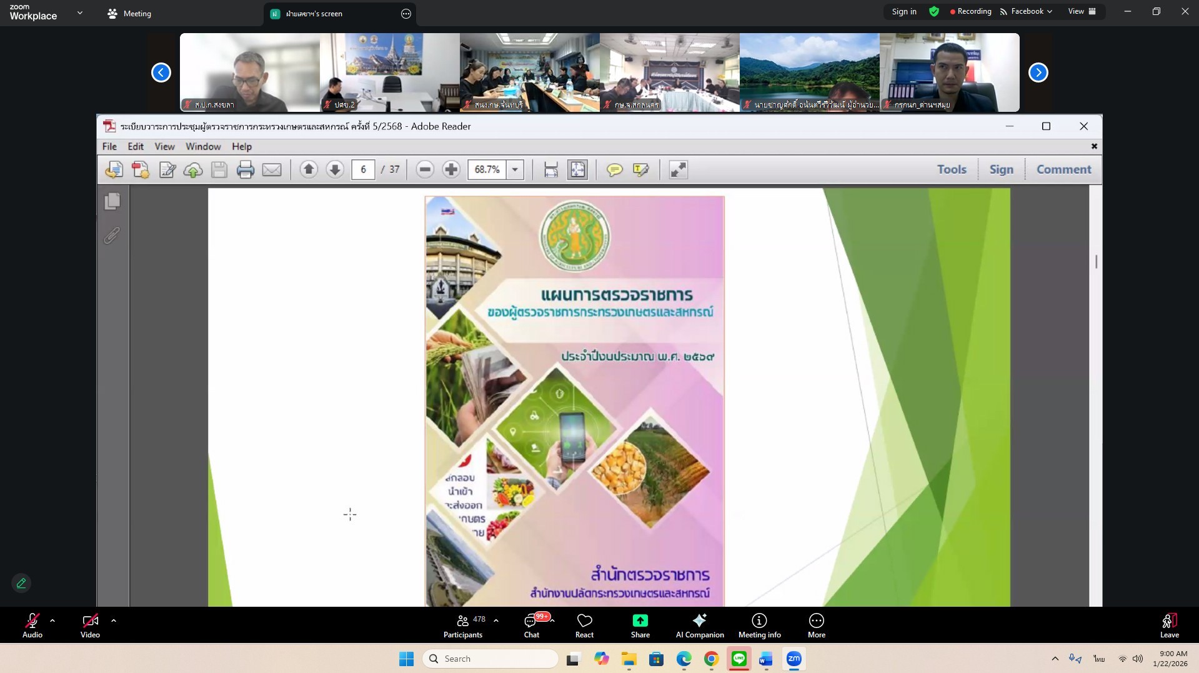
Task: Upload the document with the cloud icon
Action: [192, 169]
